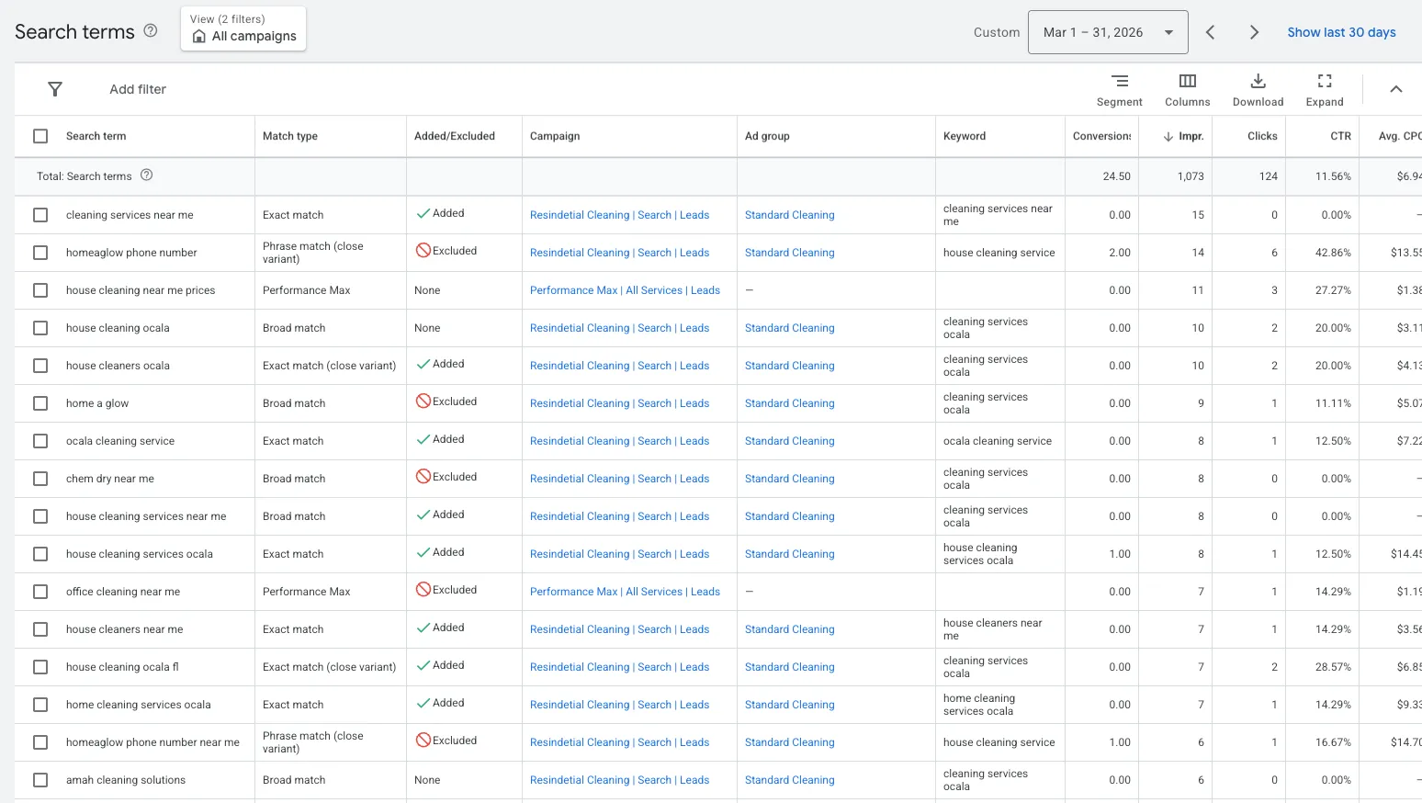Sort by CTR column header
Image resolution: width=1422 pixels, height=803 pixels.
pos(1341,136)
